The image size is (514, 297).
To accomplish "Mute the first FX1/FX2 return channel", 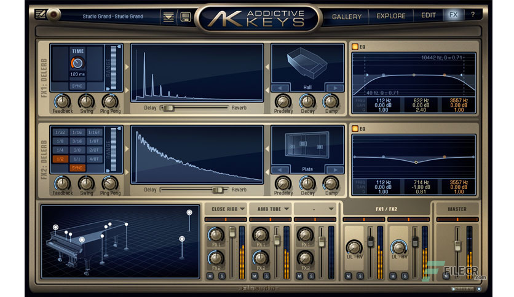I will pyautogui.click(x=348, y=276).
